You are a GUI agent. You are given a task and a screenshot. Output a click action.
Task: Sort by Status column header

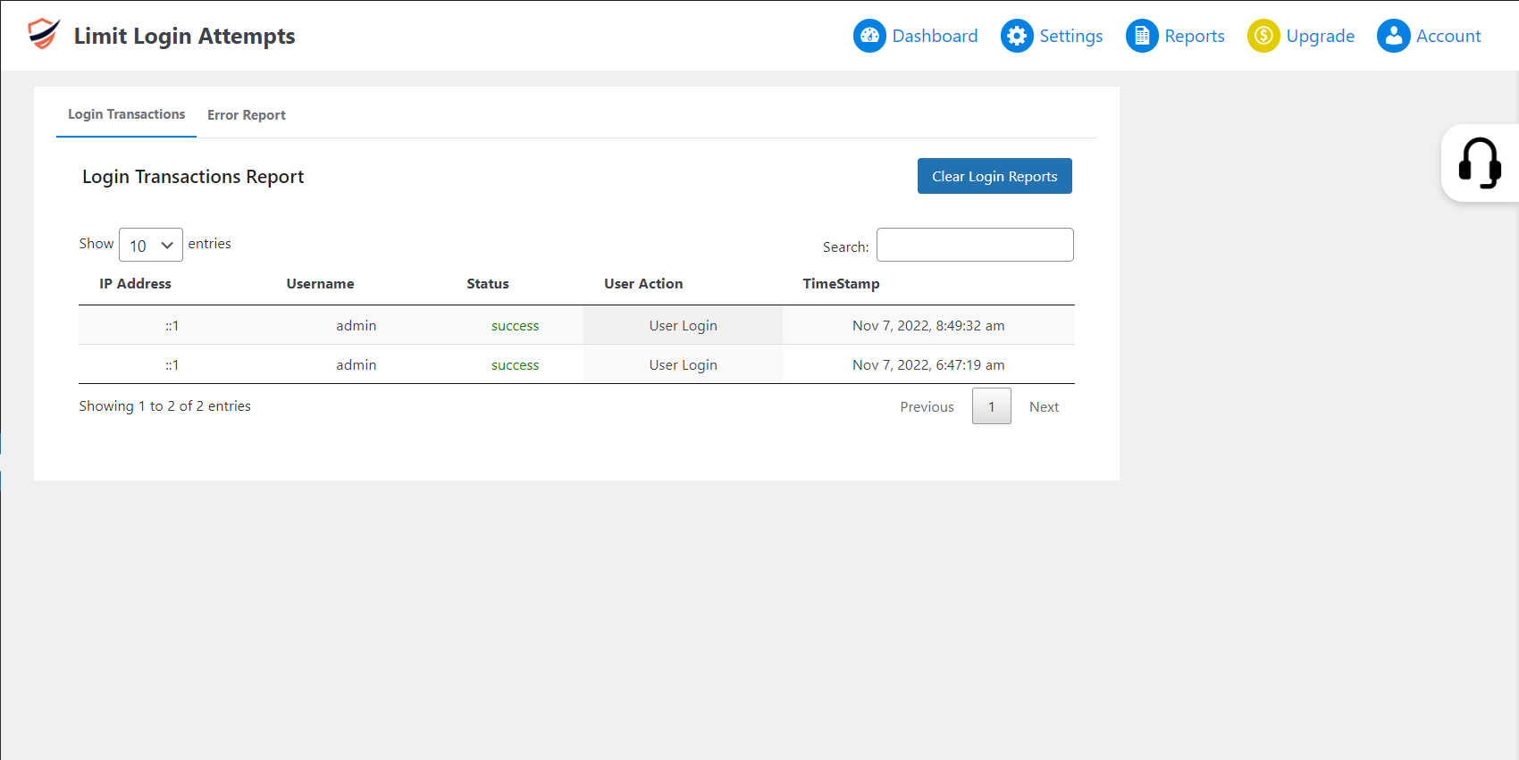point(488,283)
